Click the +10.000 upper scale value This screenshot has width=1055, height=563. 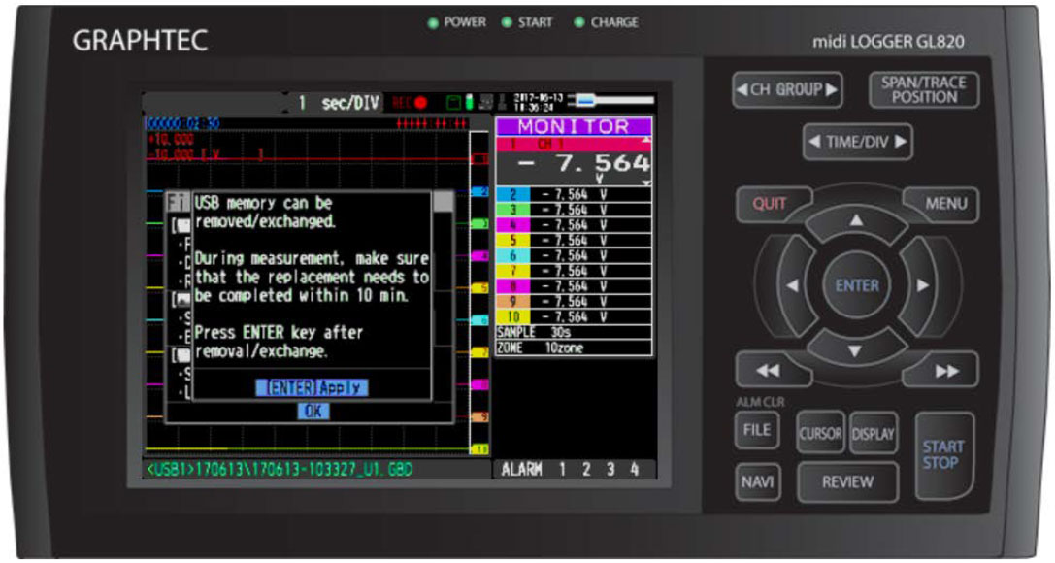171,139
